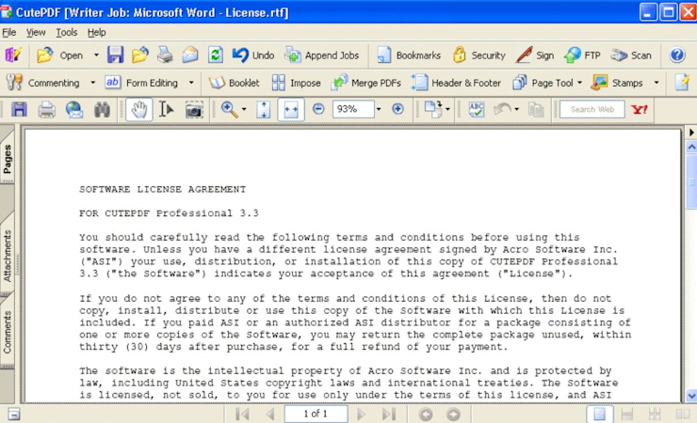
Task: Select the Snapshot camera tool
Action: (194, 110)
